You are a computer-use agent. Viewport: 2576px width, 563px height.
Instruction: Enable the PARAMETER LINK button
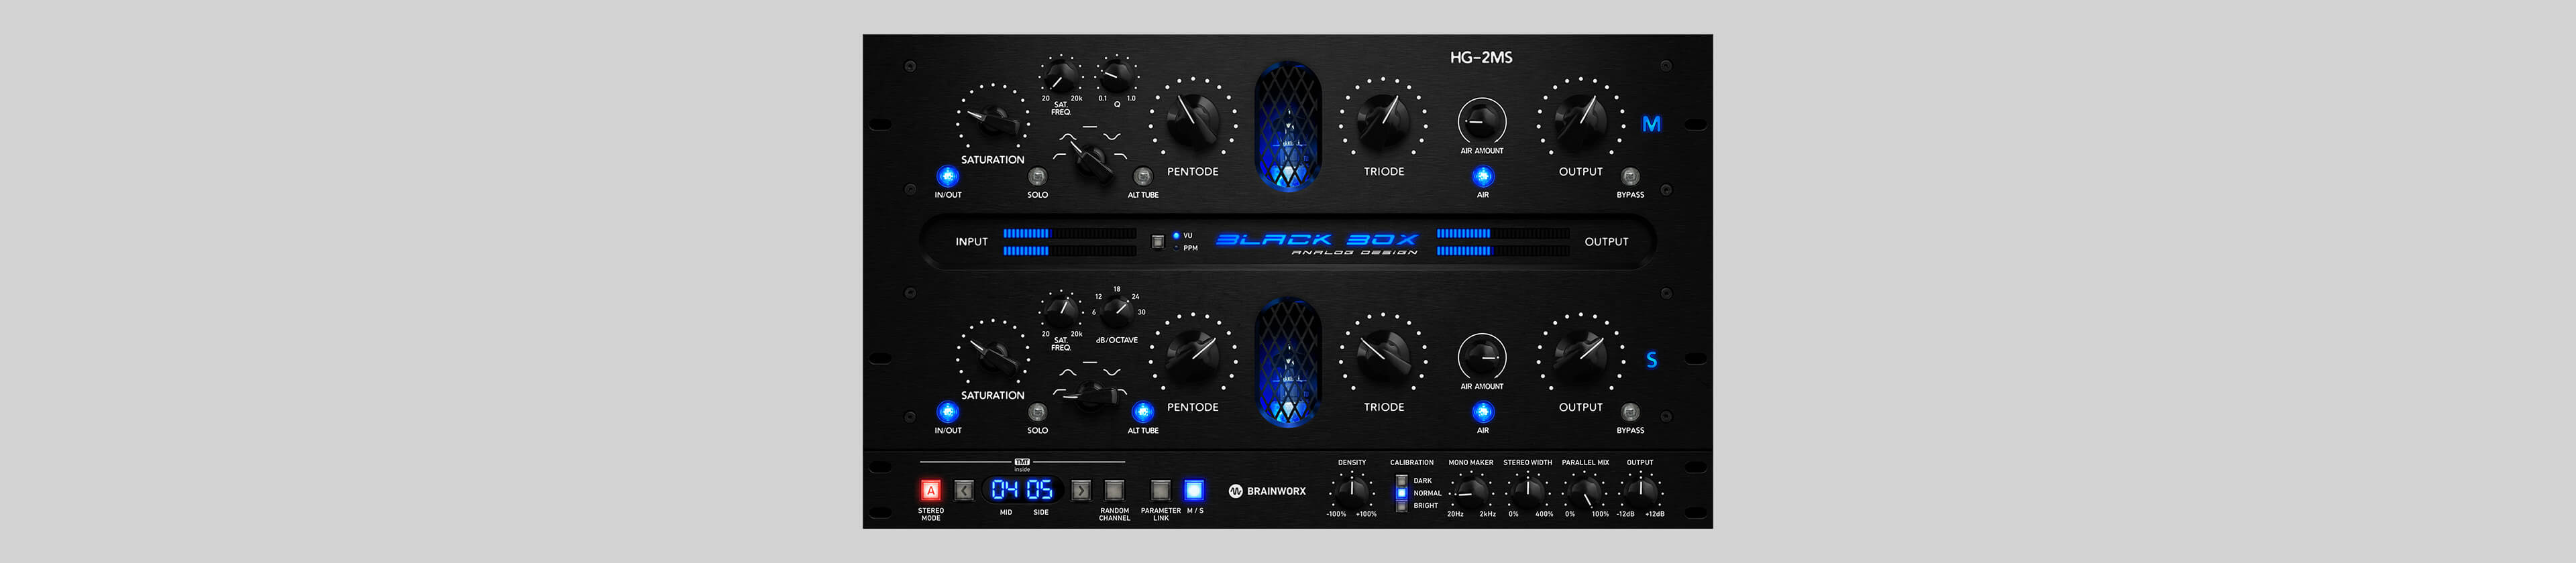1160,490
